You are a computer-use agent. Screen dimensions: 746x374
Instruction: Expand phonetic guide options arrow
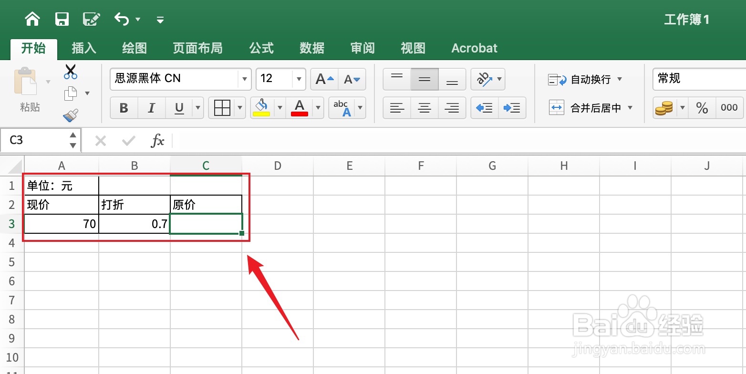click(x=360, y=108)
